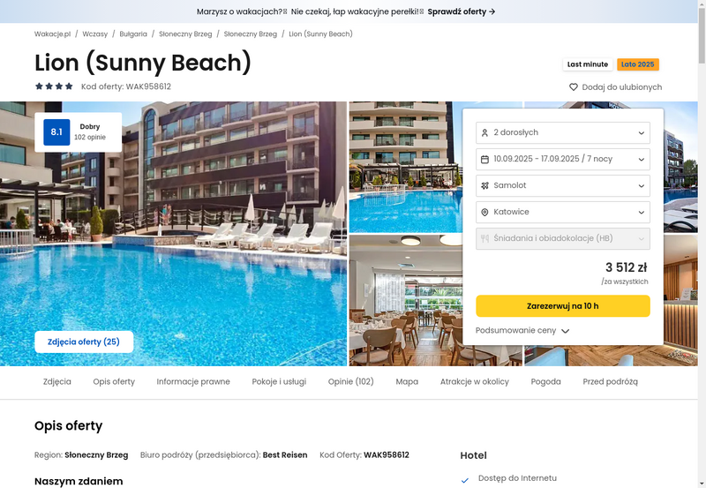
Task: Click the cutlery icon in meal plan field
Action: pyautogui.click(x=484, y=238)
